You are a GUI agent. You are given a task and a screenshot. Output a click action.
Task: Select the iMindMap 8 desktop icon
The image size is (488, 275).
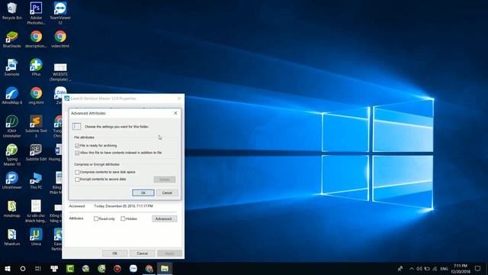click(x=12, y=95)
